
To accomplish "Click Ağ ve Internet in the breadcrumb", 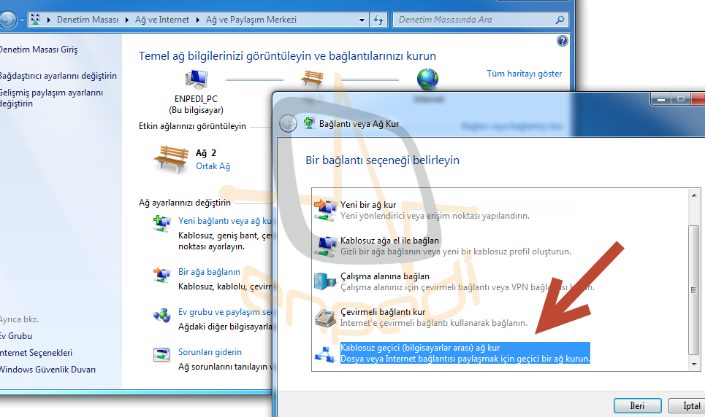I will point(162,20).
